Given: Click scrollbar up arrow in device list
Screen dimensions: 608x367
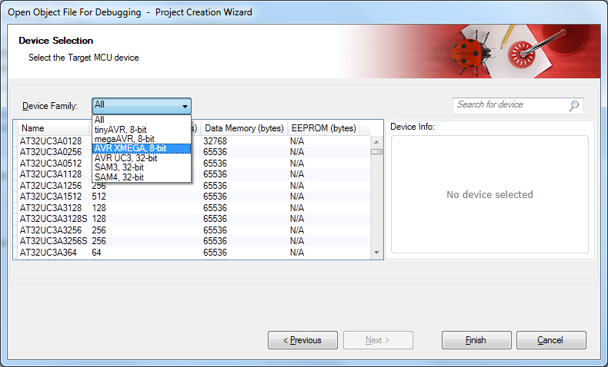Looking at the screenshot, I should point(376,141).
